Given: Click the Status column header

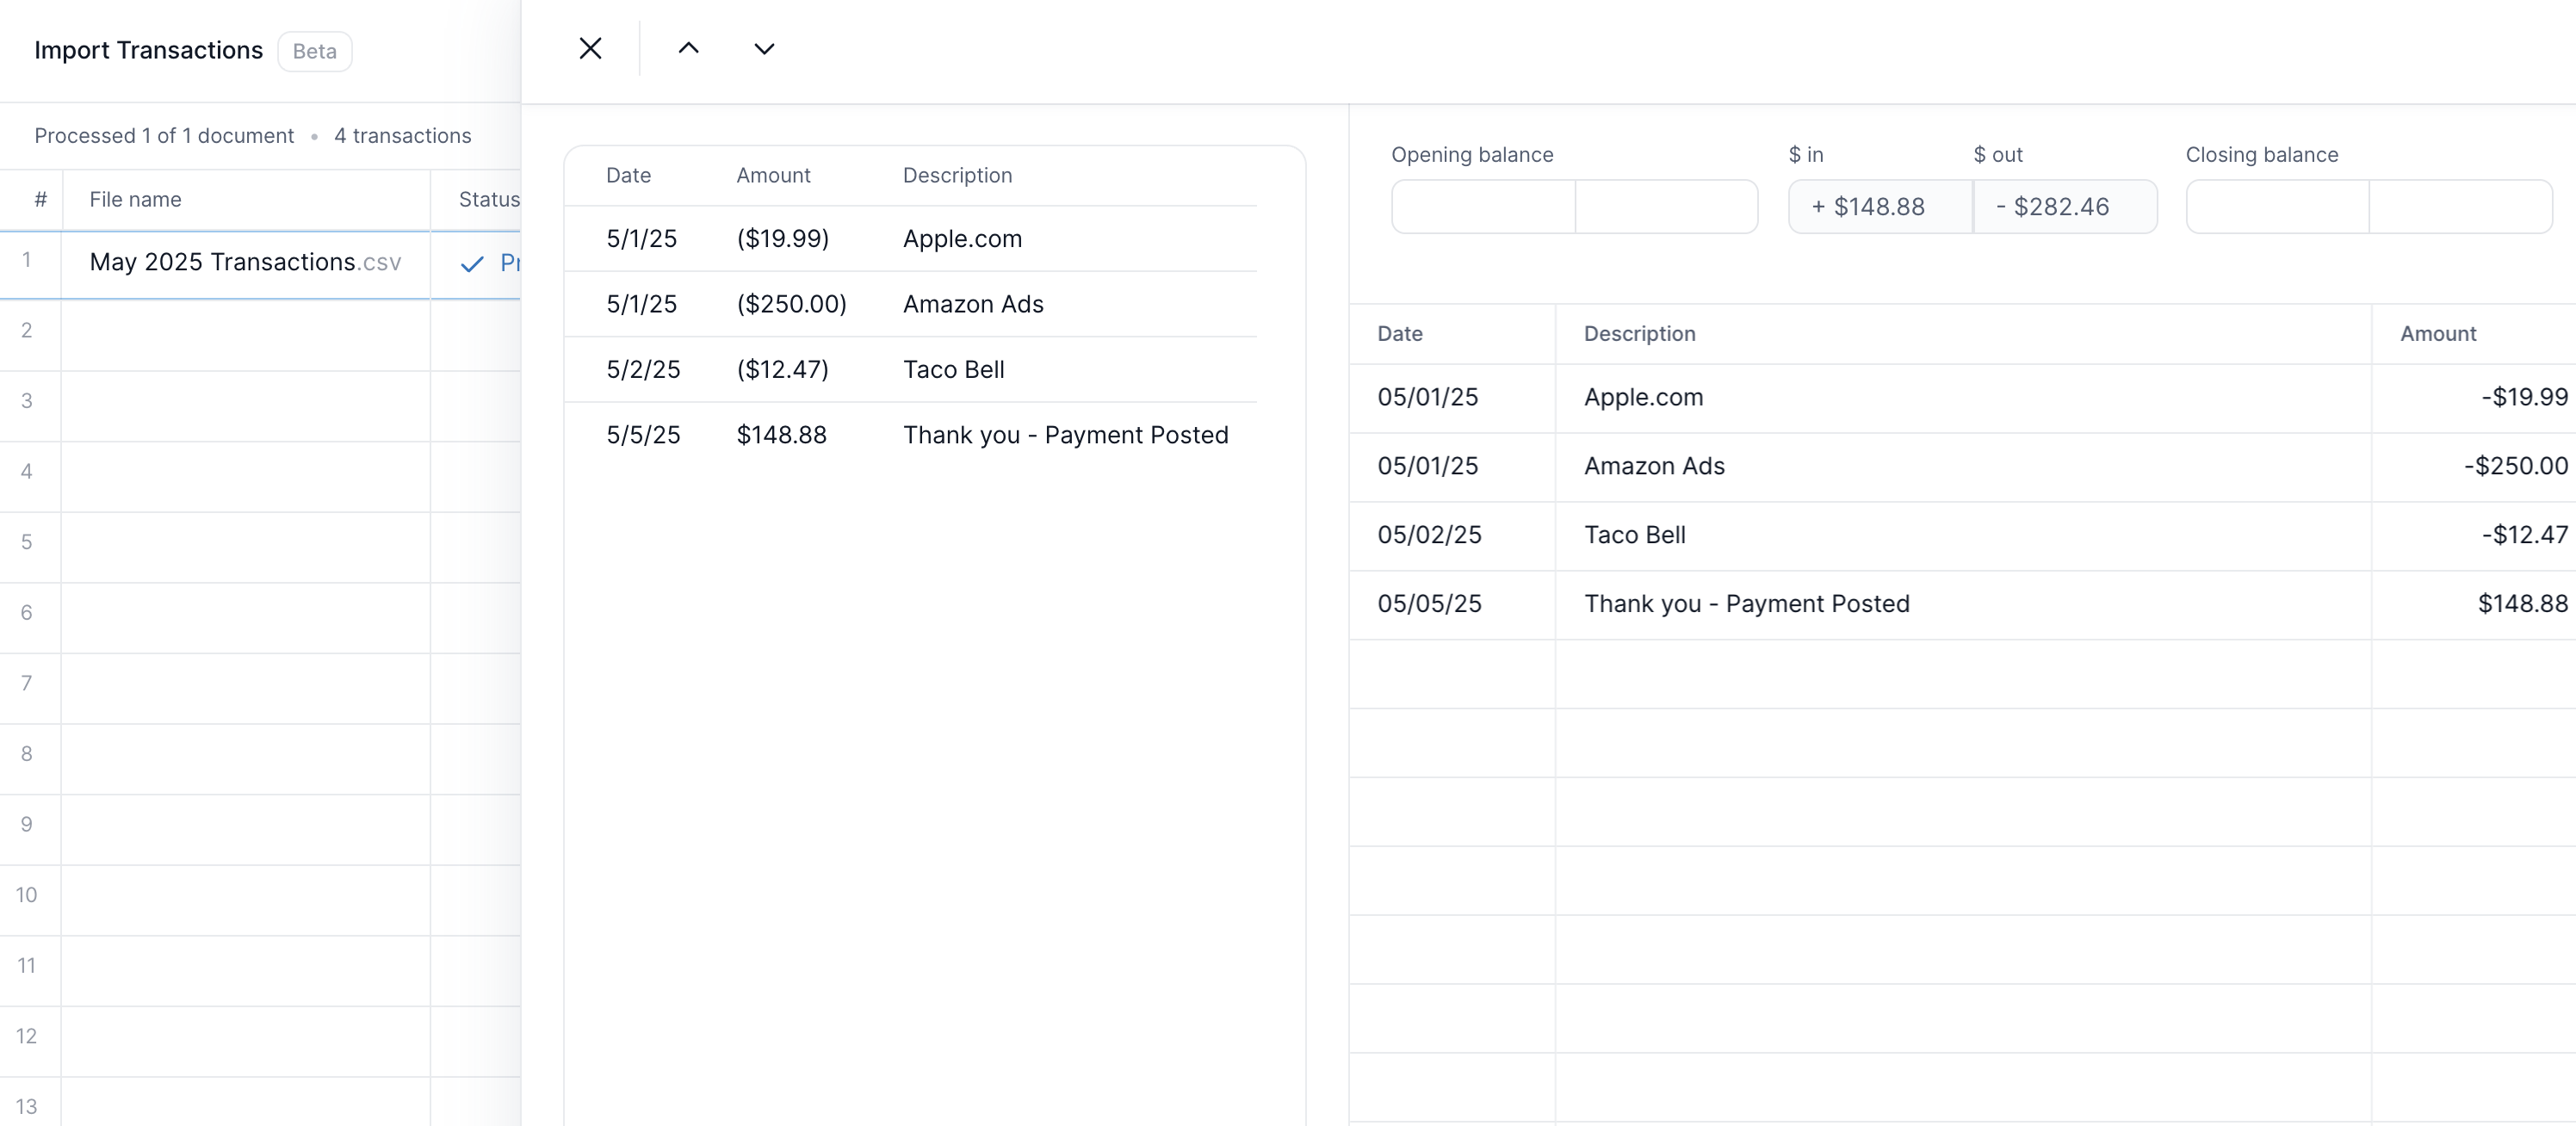Looking at the screenshot, I should pyautogui.click(x=488, y=199).
